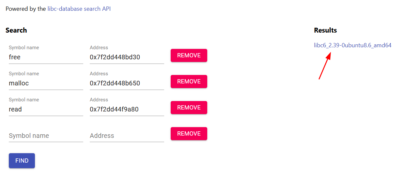420x176 pixels.
Task: Click the address field showing 0x7f2dd448b650
Action: click(127, 83)
